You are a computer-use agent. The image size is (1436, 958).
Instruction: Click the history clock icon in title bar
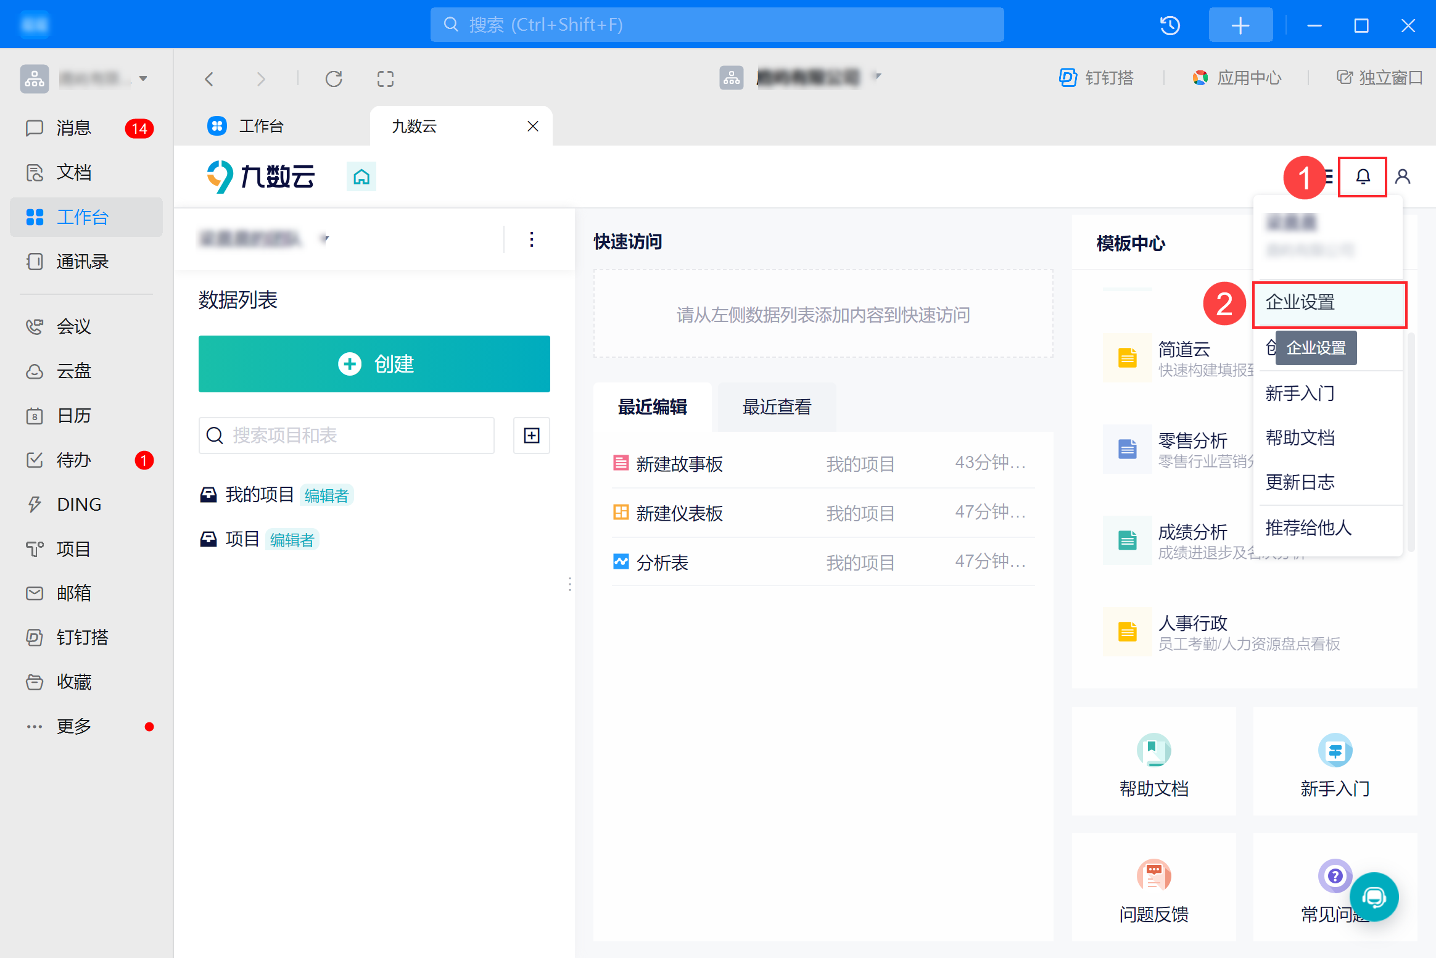click(x=1170, y=25)
